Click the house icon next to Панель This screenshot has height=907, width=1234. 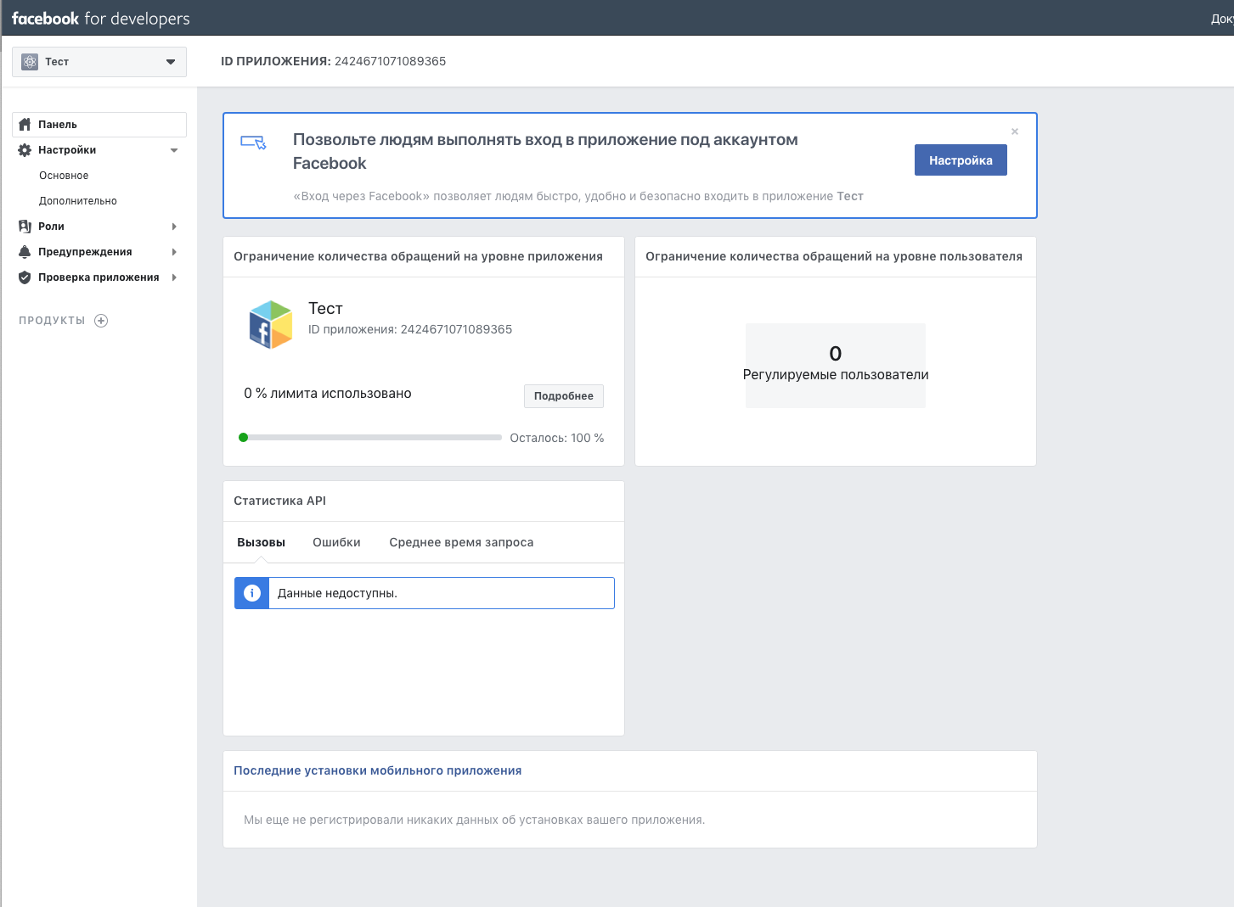[x=25, y=125]
